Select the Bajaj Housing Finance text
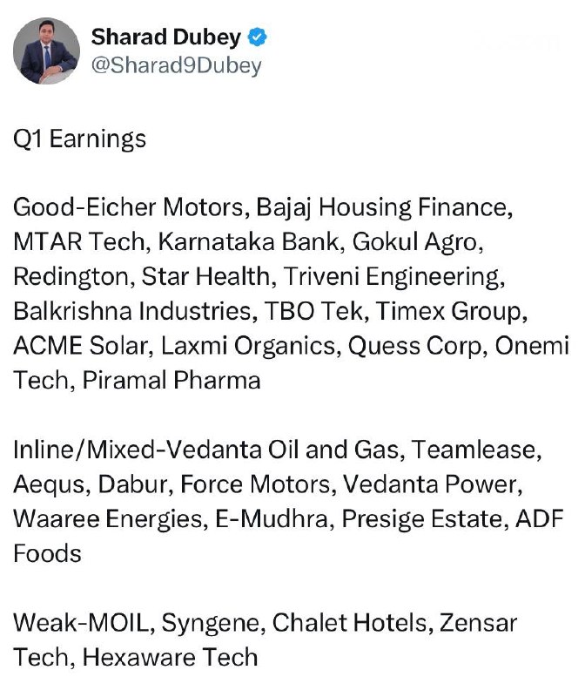 [x=382, y=207]
